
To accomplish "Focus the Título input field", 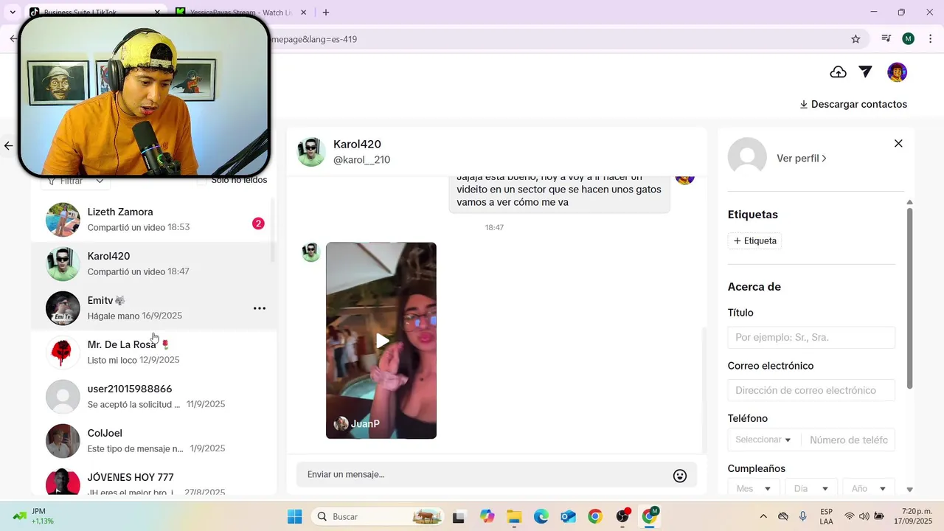I will click(811, 338).
